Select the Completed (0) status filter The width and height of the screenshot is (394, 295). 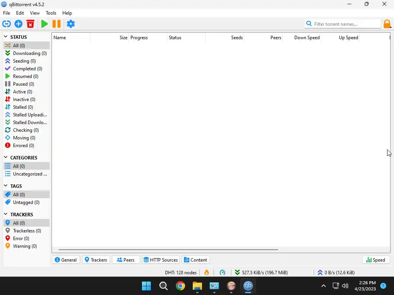[x=27, y=69]
